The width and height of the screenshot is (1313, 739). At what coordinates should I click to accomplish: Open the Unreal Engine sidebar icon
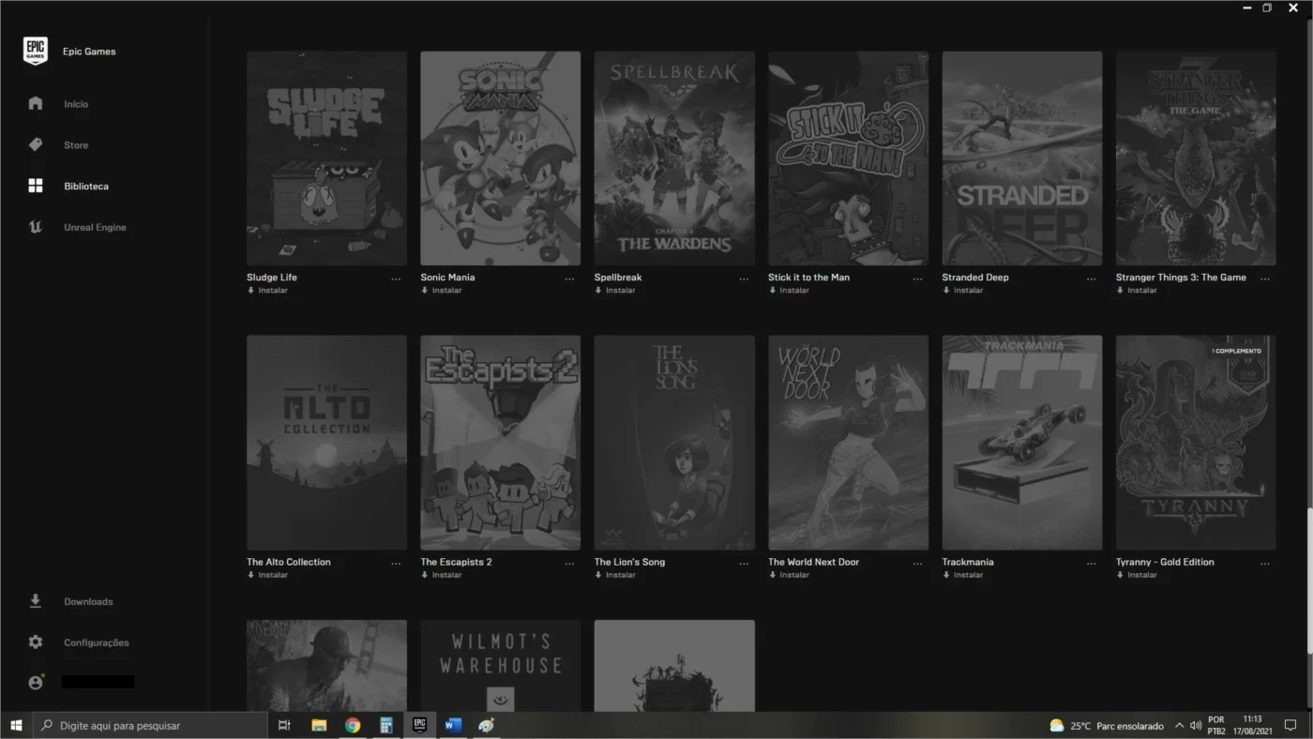click(x=36, y=227)
